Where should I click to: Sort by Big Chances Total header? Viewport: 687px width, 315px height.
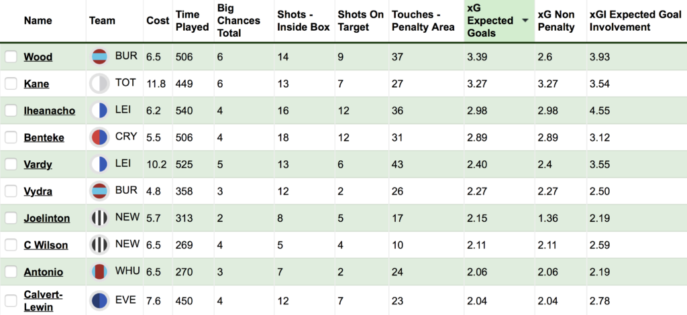238,21
